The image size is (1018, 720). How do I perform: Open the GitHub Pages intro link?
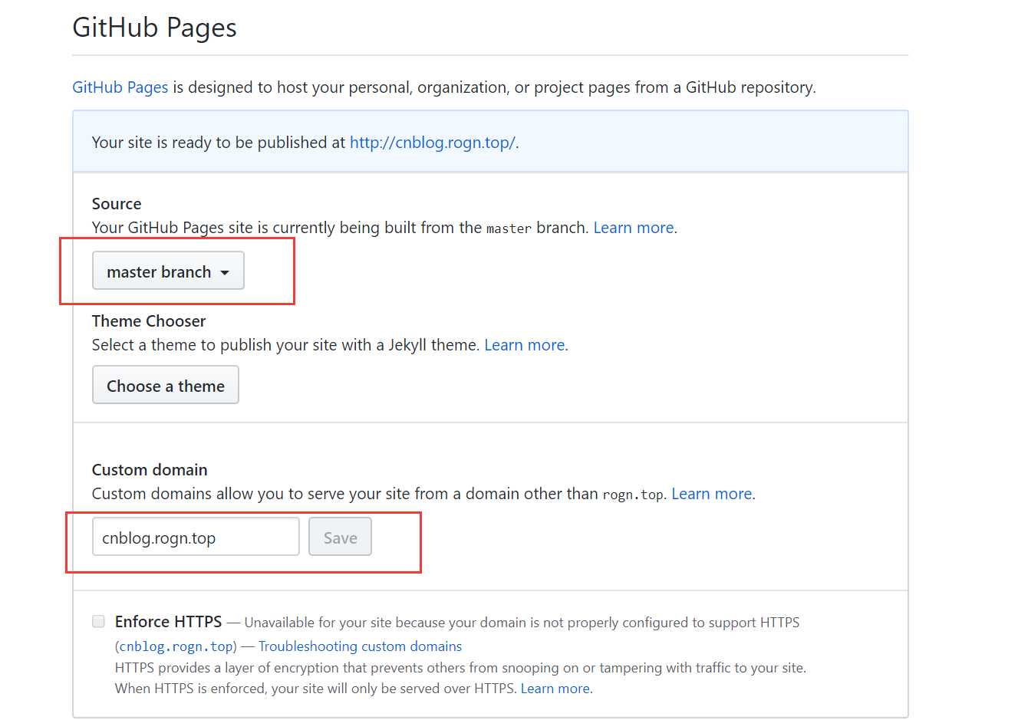point(120,87)
